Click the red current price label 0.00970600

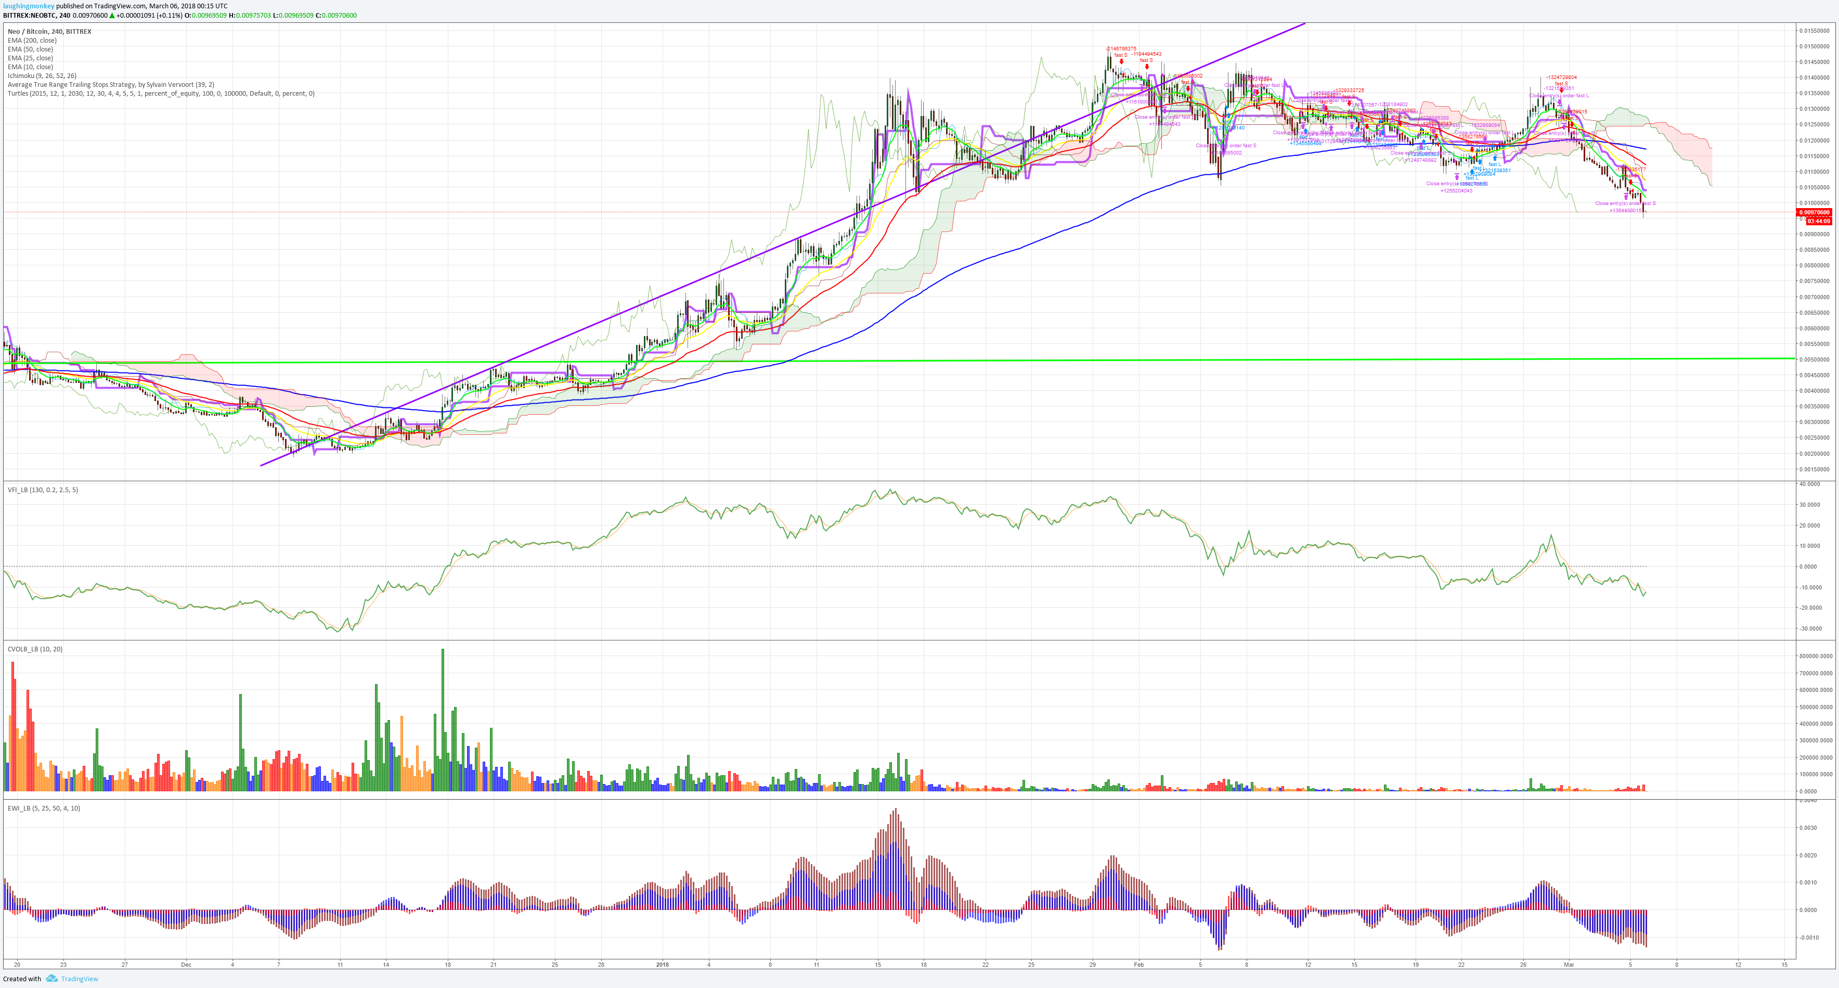click(1814, 212)
